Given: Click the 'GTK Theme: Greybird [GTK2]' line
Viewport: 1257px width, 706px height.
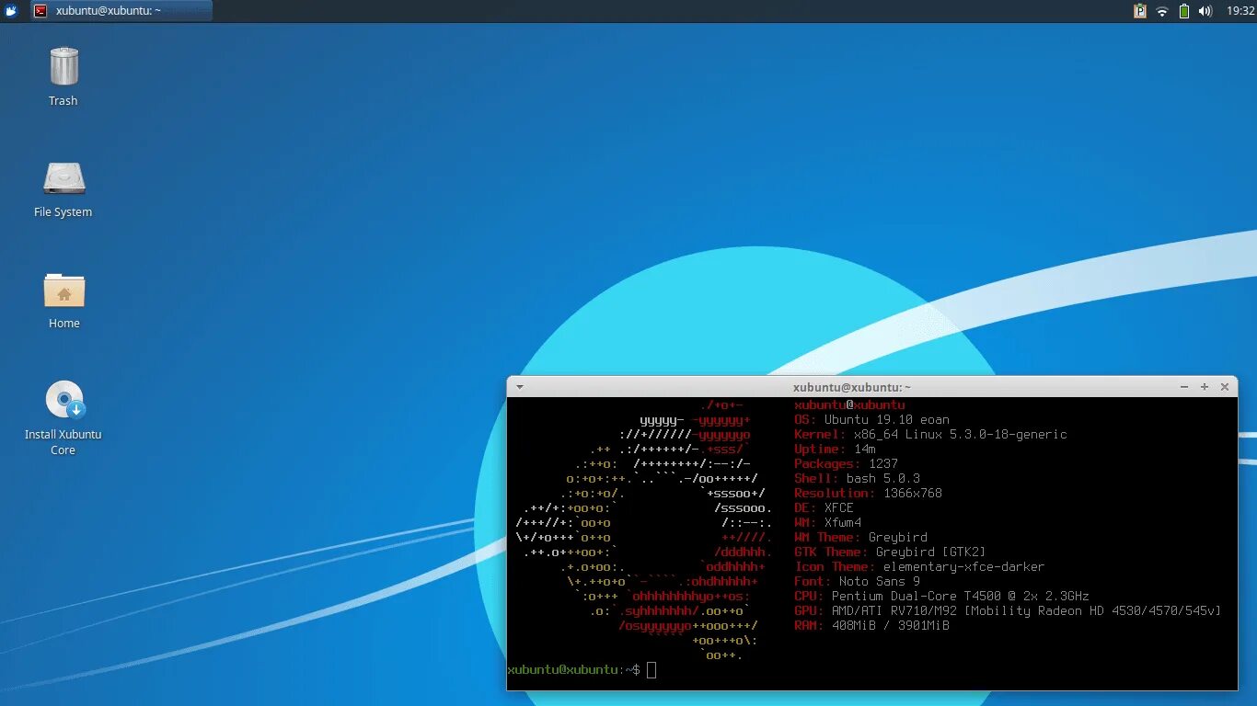Looking at the screenshot, I should [x=890, y=552].
